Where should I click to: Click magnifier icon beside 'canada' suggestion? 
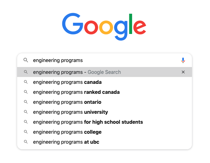tap(26, 82)
